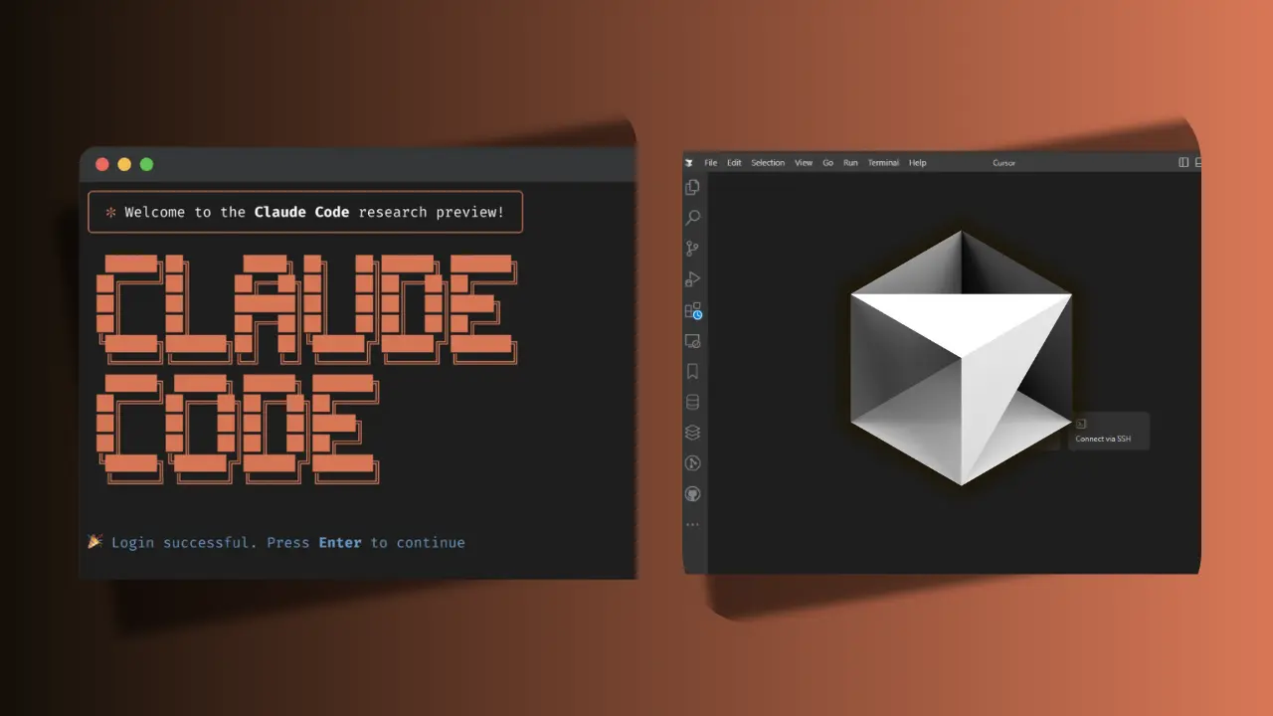Open the Go menu in Cursor
The width and height of the screenshot is (1273, 716).
[x=827, y=162]
